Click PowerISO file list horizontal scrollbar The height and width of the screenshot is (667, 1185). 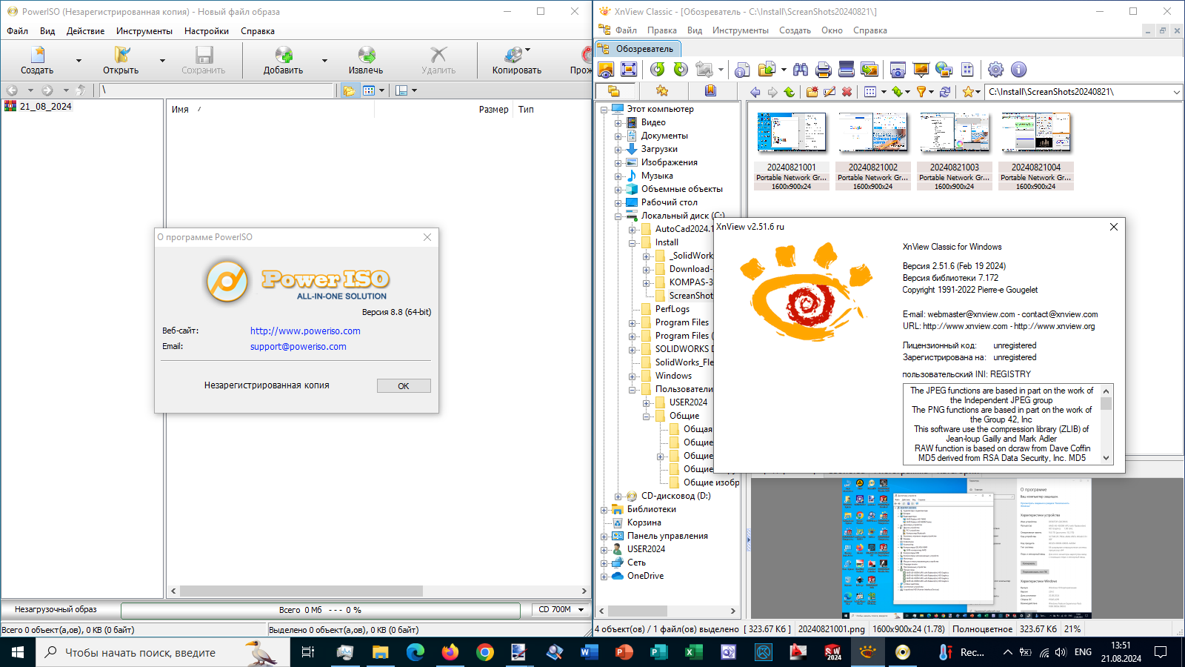(377, 591)
